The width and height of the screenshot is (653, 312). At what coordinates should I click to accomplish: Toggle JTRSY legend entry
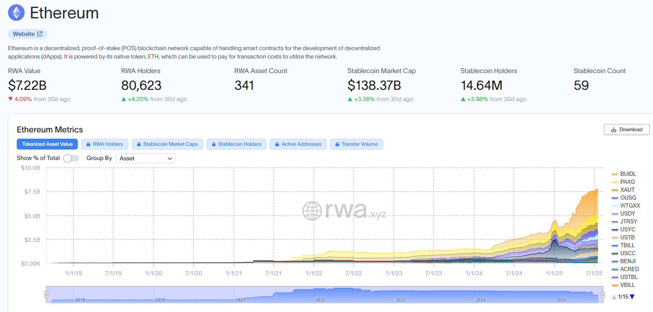click(625, 221)
